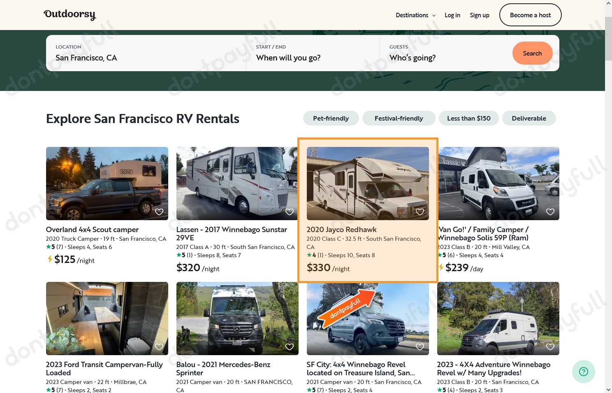Click Become a host

tap(530, 15)
